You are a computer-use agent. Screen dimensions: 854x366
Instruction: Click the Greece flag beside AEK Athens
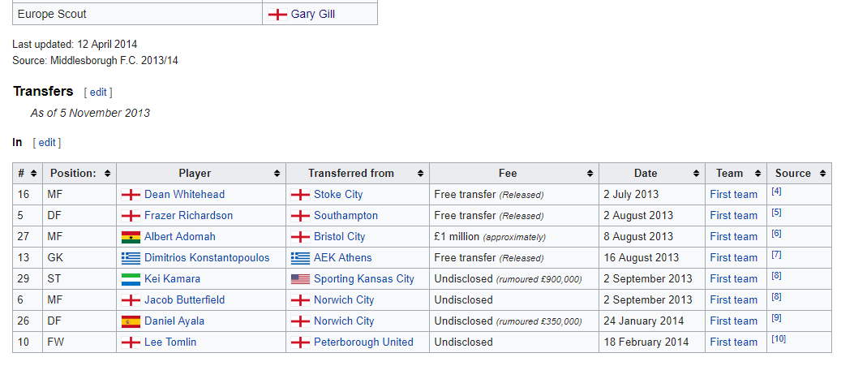(300, 258)
